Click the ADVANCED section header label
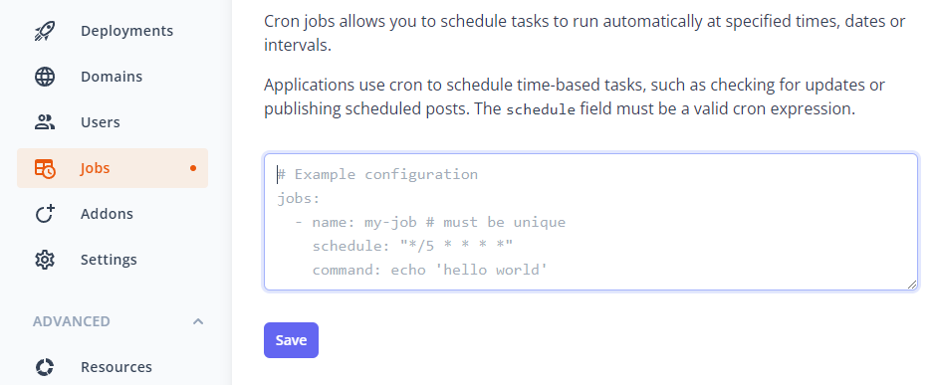Image resolution: width=935 pixels, height=385 pixels. [x=72, y=321]
